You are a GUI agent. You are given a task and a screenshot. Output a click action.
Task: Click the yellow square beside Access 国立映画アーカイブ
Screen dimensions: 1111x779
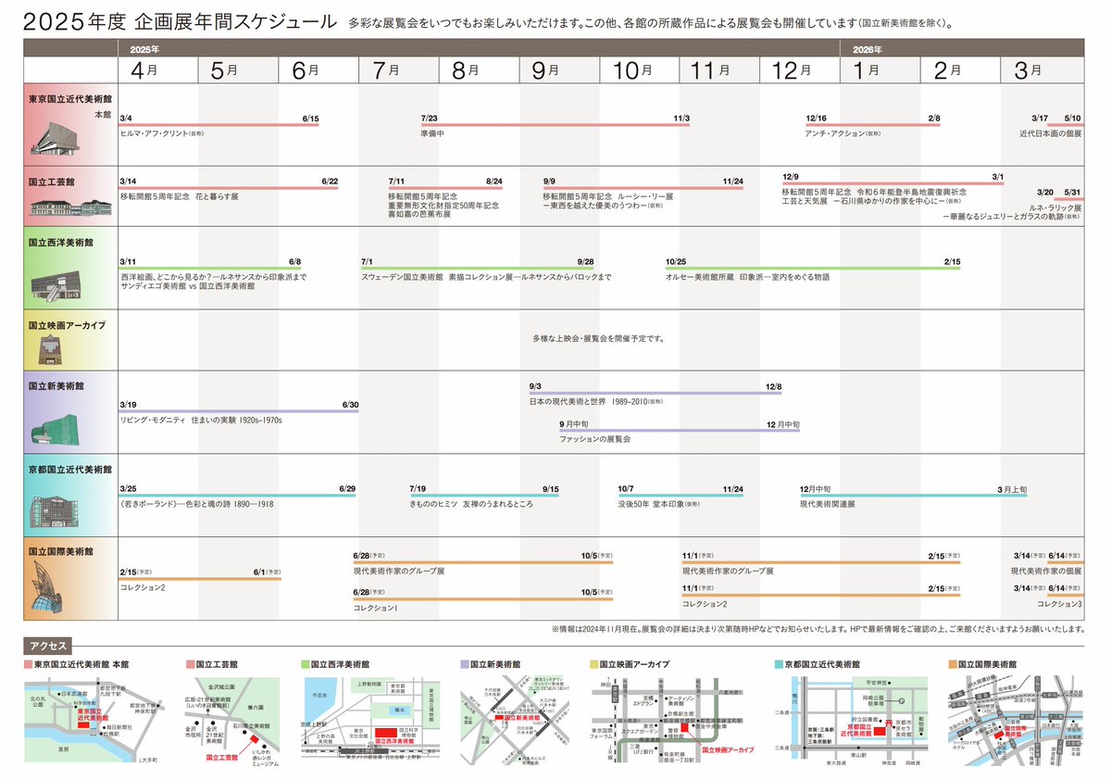(x=593, y=664)
